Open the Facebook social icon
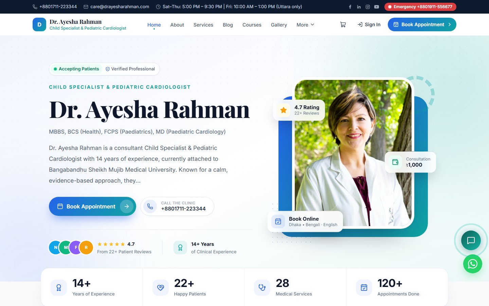 point(350,7)
